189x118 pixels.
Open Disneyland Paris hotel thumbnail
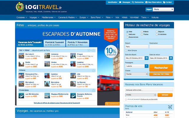pyautogui.click(x=21, y=76)
